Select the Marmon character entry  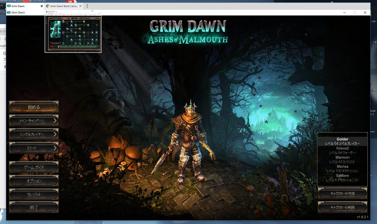(x=342, y=160)
